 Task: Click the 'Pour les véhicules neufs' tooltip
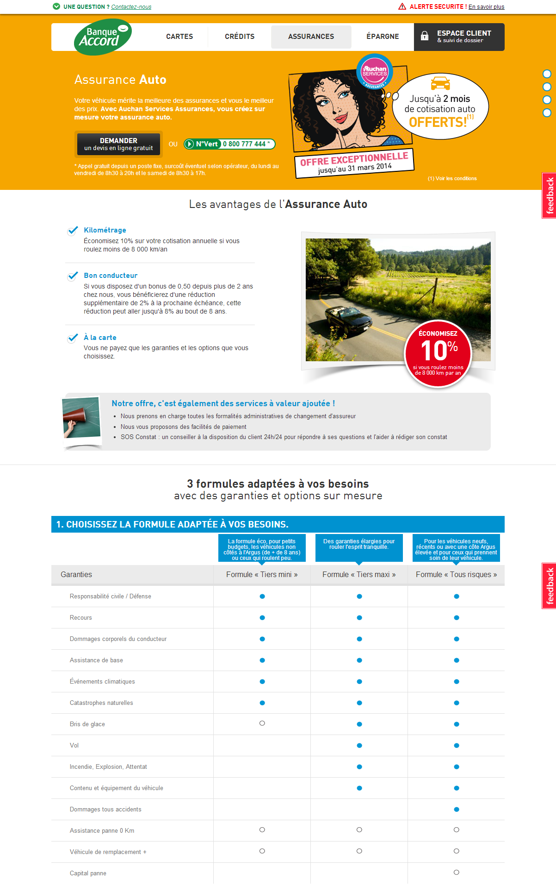click(456, 548)
